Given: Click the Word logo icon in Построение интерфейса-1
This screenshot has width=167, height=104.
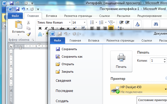Looking at the screenshot, I should pos(10,9).
